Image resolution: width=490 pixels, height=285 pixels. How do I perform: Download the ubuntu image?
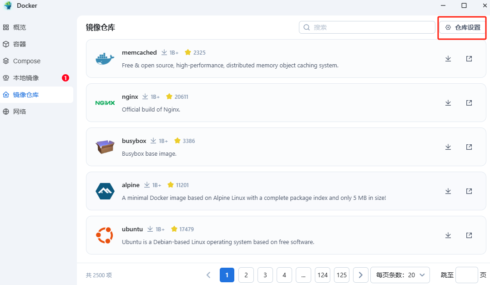point(448,235)
